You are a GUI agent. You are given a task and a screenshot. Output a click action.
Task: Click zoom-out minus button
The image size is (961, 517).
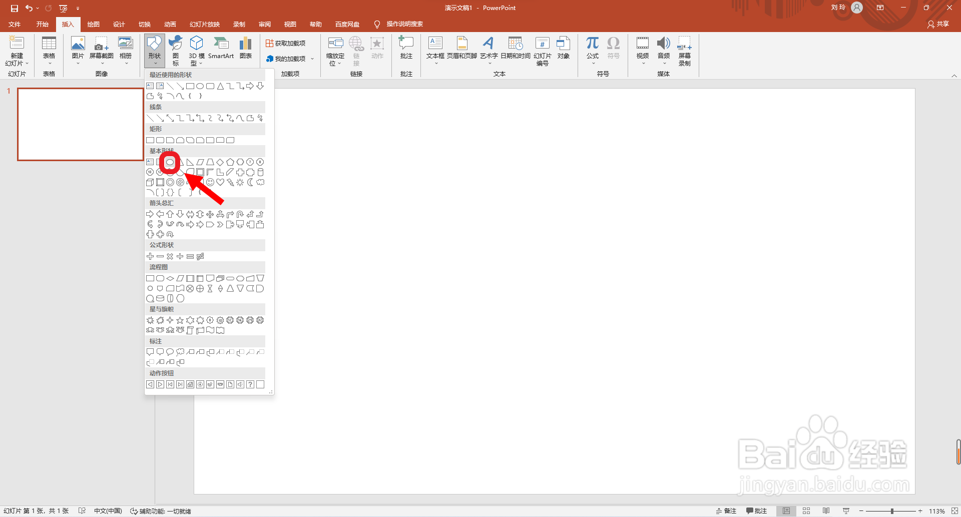click(x=861, y=511)
